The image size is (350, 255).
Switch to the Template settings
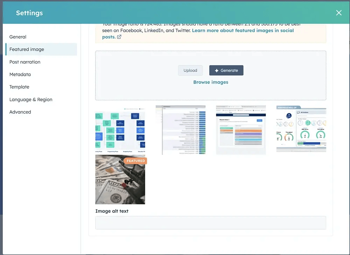pos(19,87)
